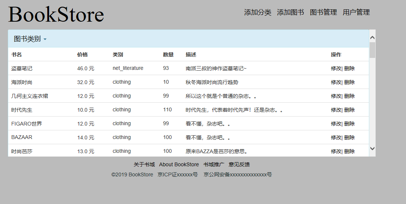Select the book name FIGARO世界
The image size is (406, 204).
(x=27, y=124)
